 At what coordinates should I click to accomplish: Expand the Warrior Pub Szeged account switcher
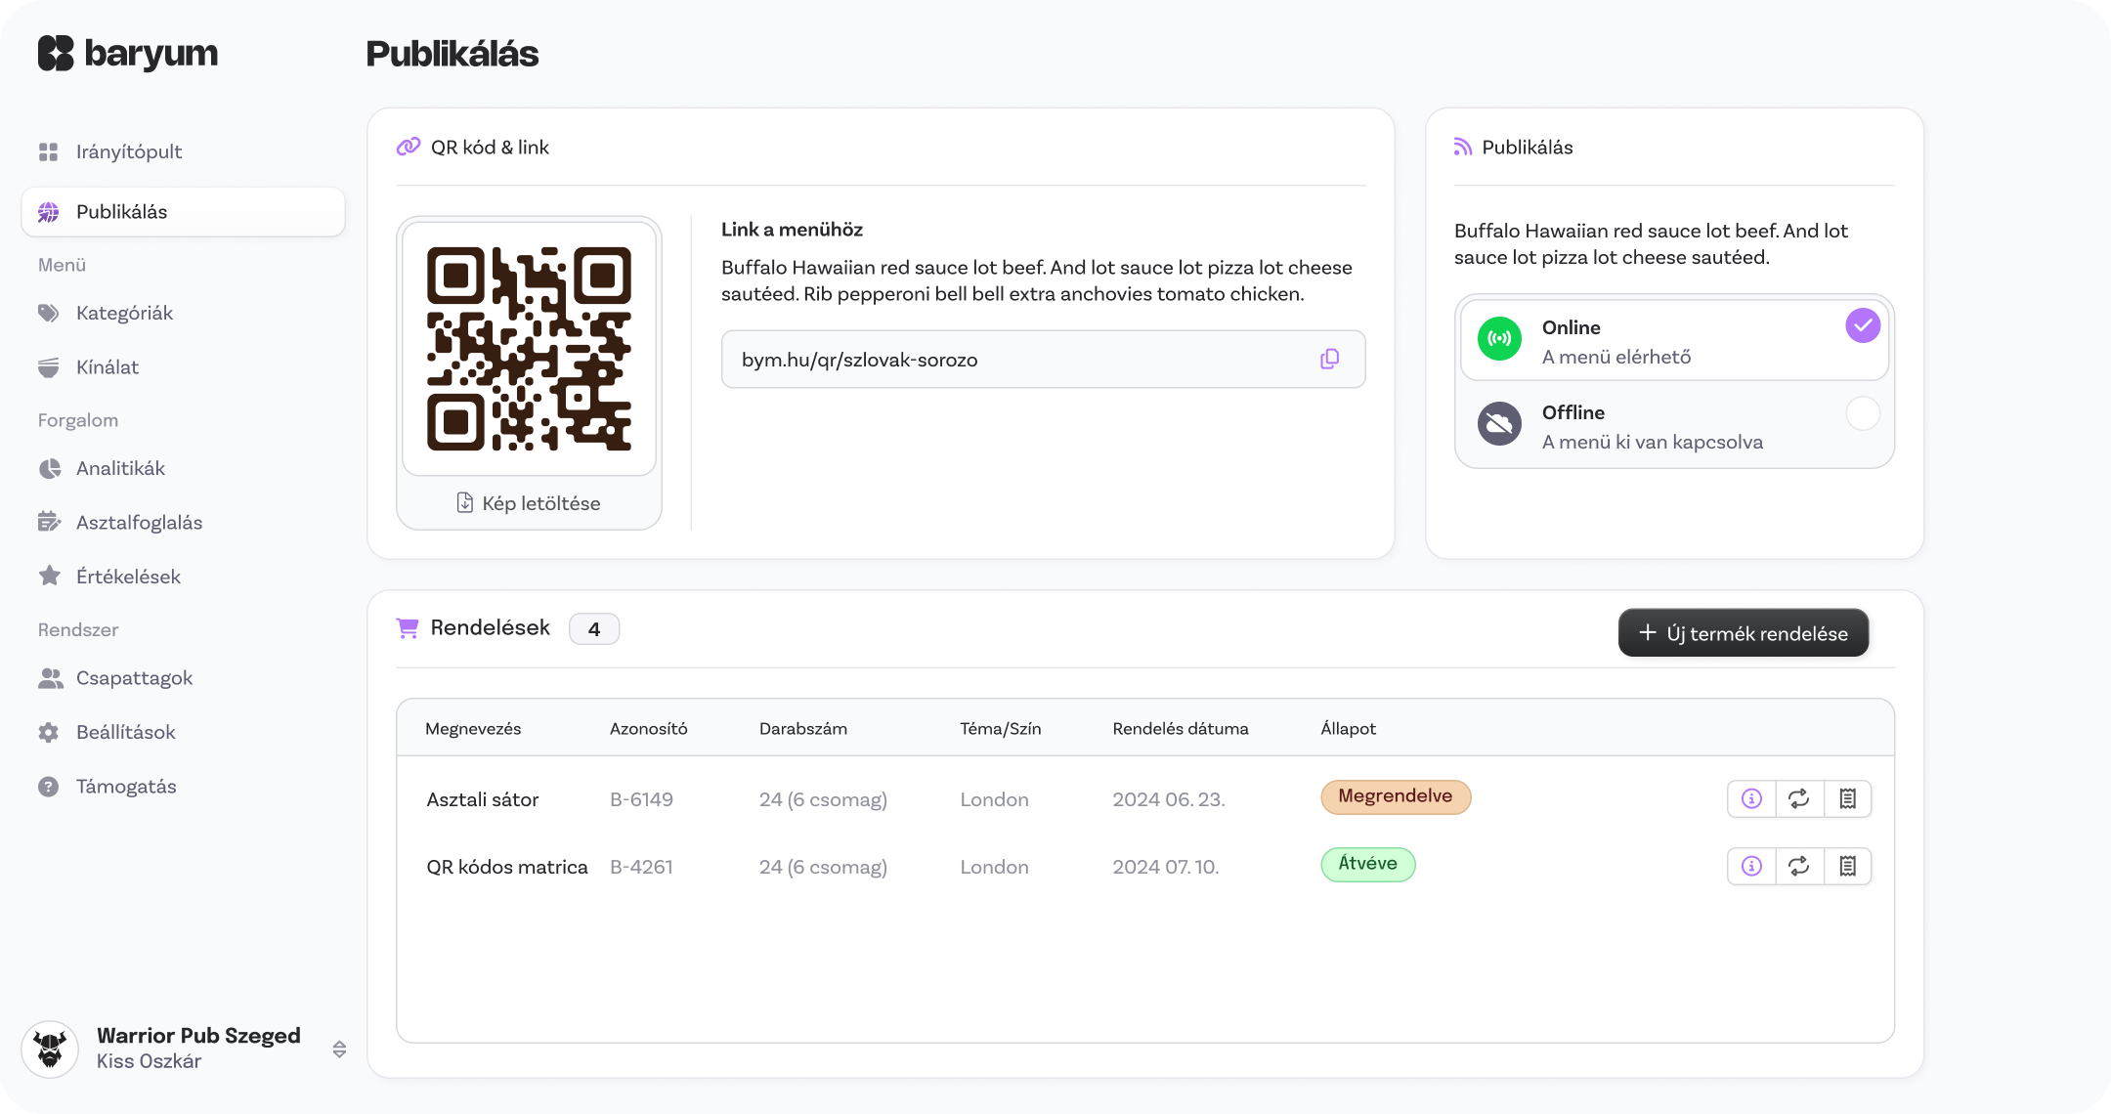[x=339, y=1049]
